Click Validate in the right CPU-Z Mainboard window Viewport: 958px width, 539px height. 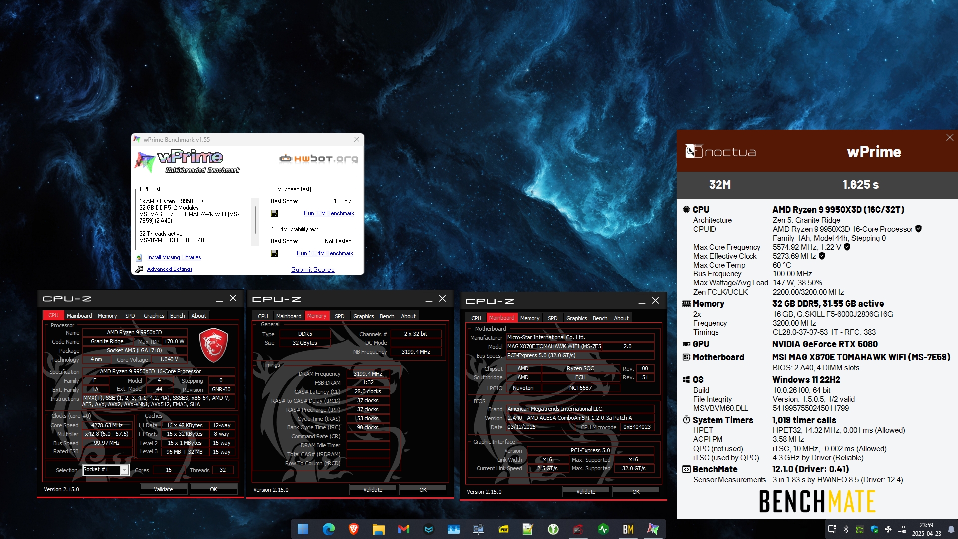(586, 492)
